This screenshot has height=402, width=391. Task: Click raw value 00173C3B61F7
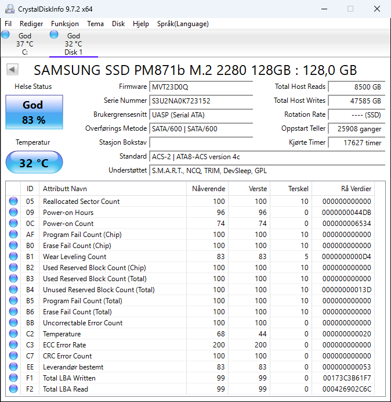point(347,378)
